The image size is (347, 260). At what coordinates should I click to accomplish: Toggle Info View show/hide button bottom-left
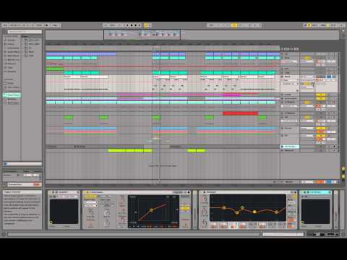(x=4, y=234)
